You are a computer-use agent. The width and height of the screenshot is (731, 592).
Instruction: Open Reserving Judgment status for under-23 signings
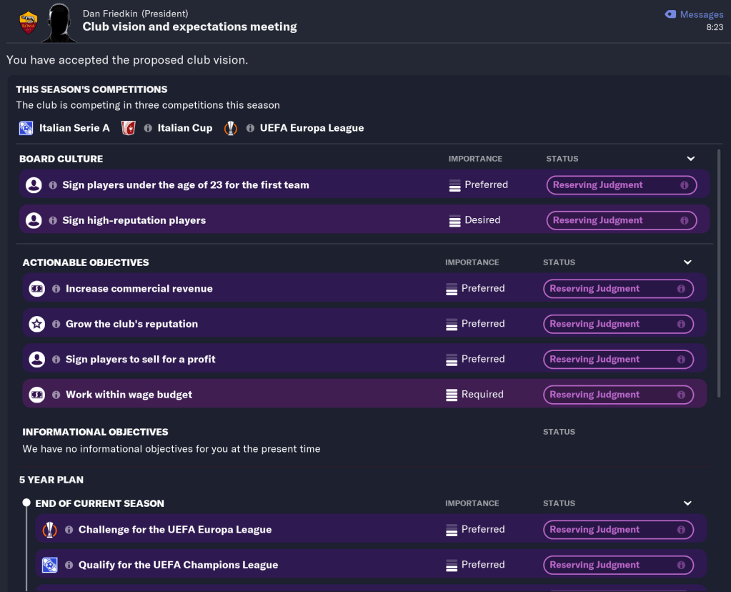tap(620, 185)
